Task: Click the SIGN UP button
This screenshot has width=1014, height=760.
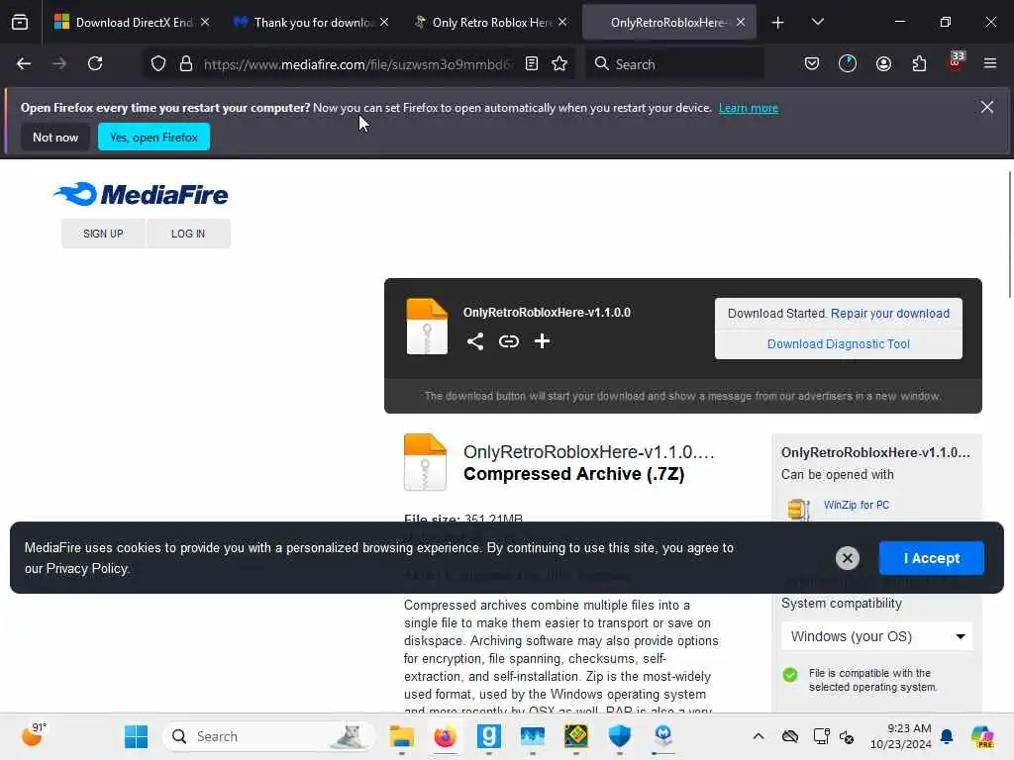Action: tap(103, 234)
